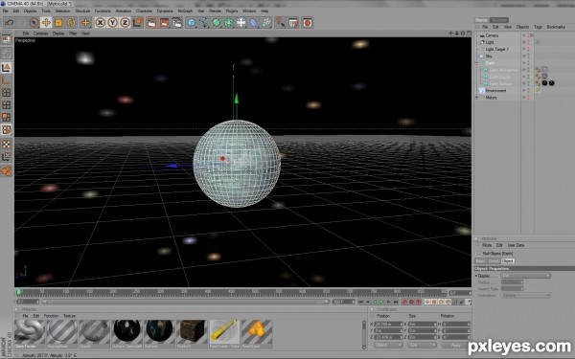Open the Objects menu in the main menu bar
This screenshot has height=359, width=575.
click(30, 11)
